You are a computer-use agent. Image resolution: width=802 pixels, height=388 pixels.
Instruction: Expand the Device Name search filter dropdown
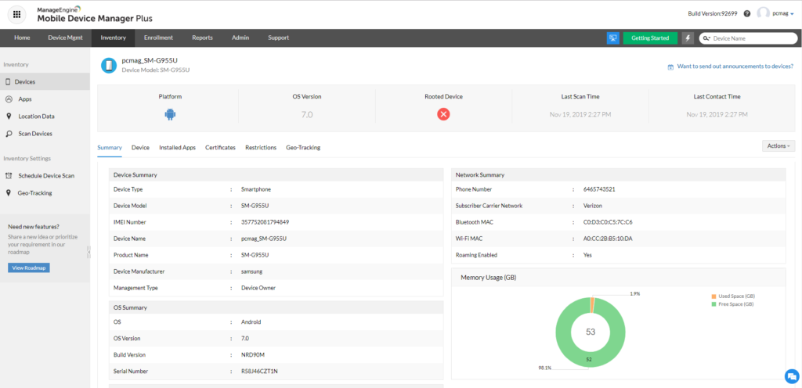(706, 38)
